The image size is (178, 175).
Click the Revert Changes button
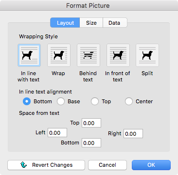[46, 165]
